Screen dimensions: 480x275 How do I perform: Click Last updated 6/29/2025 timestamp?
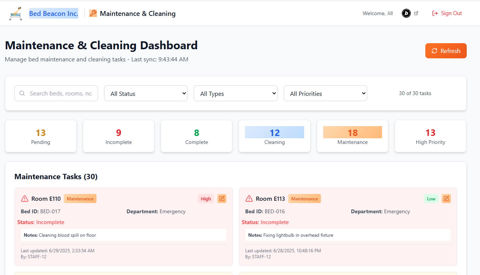point(58,251)
